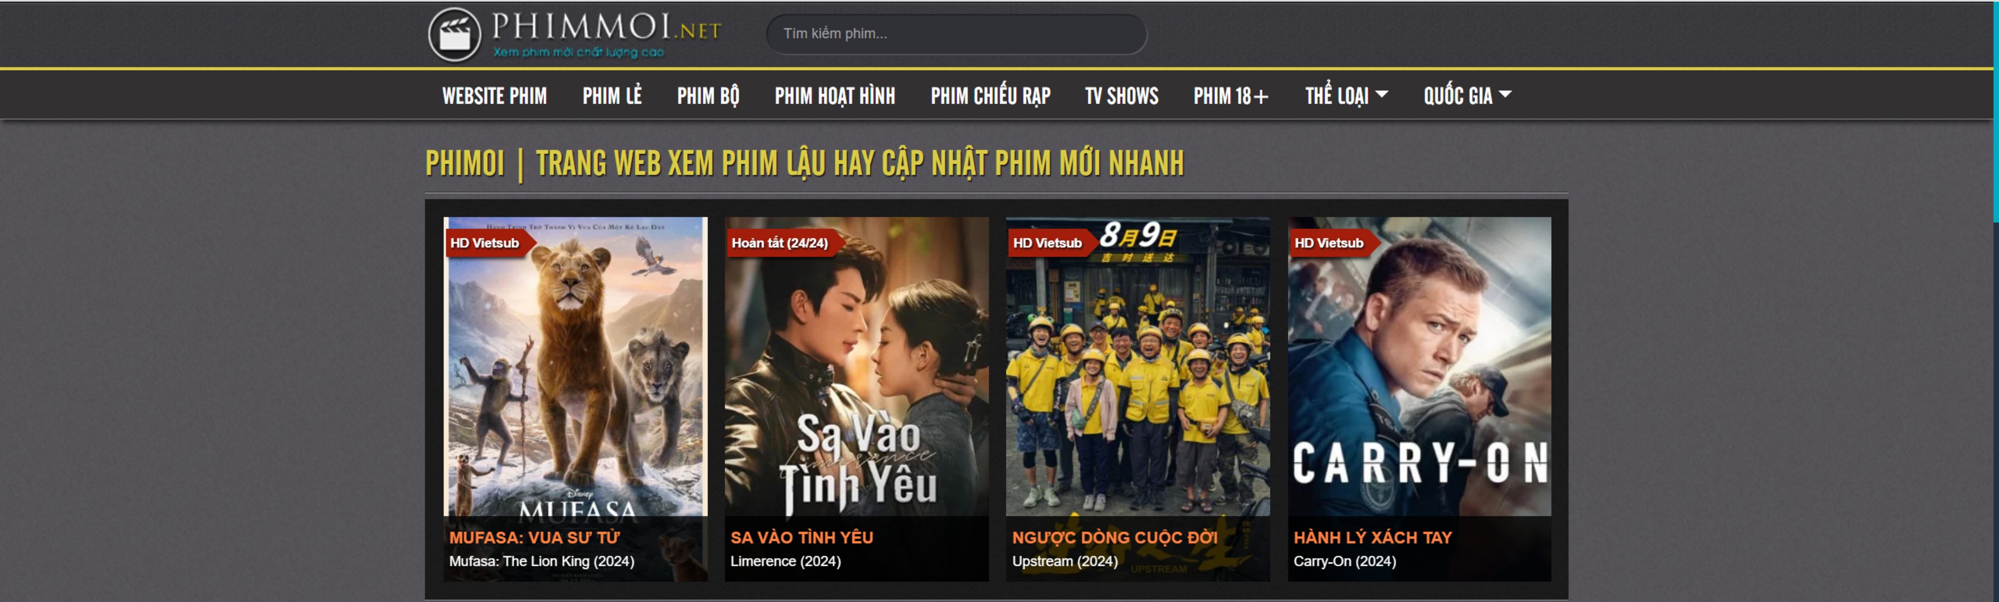Click the dropdown arrow next to THỂ LOẠI

click(1382, 95)
